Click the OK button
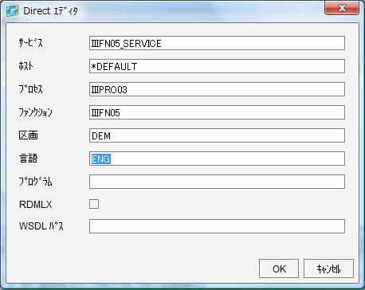The image size is (365, 290). [279, 268]
